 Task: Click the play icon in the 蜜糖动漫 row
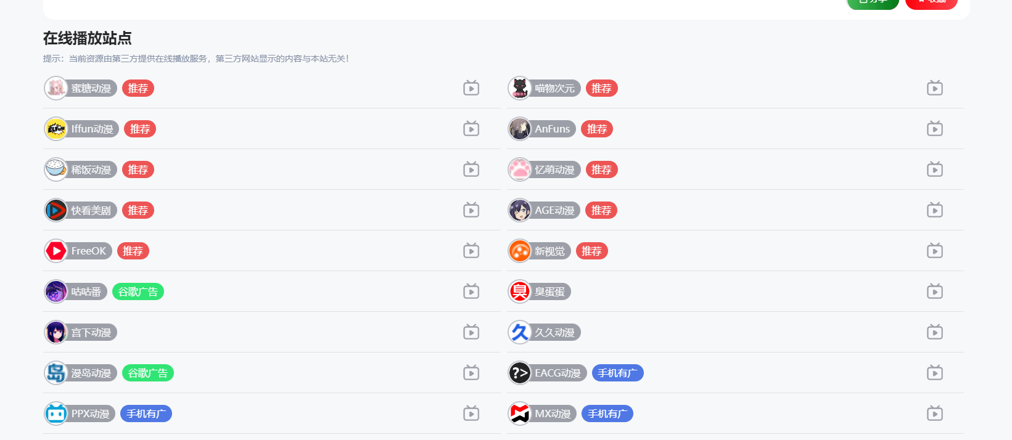pos(471,88)
